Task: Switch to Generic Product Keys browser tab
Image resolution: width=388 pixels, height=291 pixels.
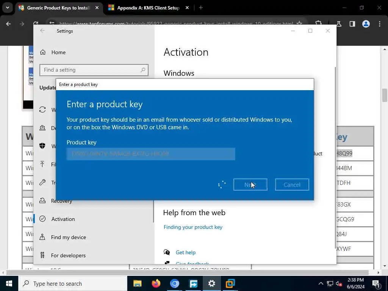Action: click(x=59, y=8)
